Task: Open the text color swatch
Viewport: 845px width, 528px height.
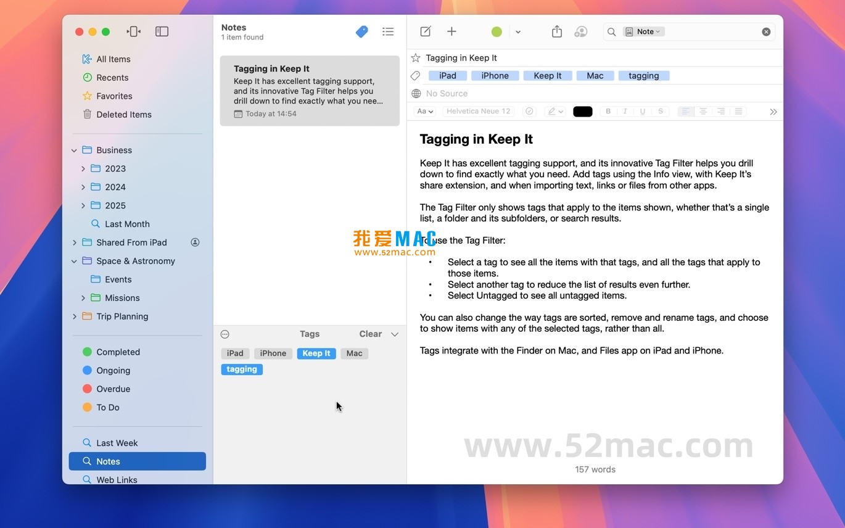Action: [x=582, y=111]
